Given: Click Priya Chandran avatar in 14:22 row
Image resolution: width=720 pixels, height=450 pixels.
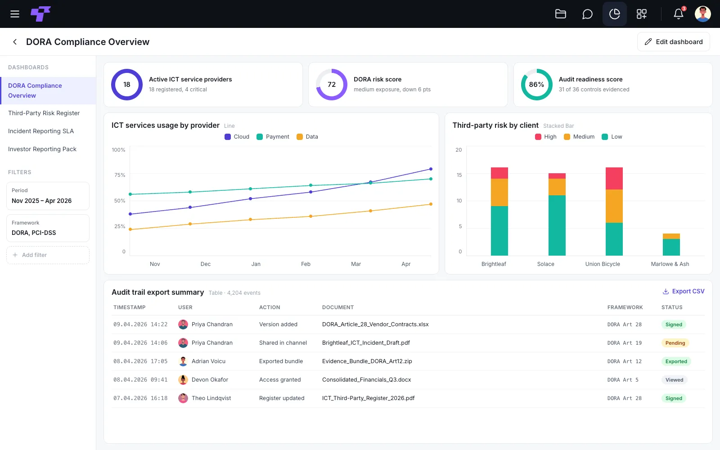Looking at the screenshot, I should 183,324.
